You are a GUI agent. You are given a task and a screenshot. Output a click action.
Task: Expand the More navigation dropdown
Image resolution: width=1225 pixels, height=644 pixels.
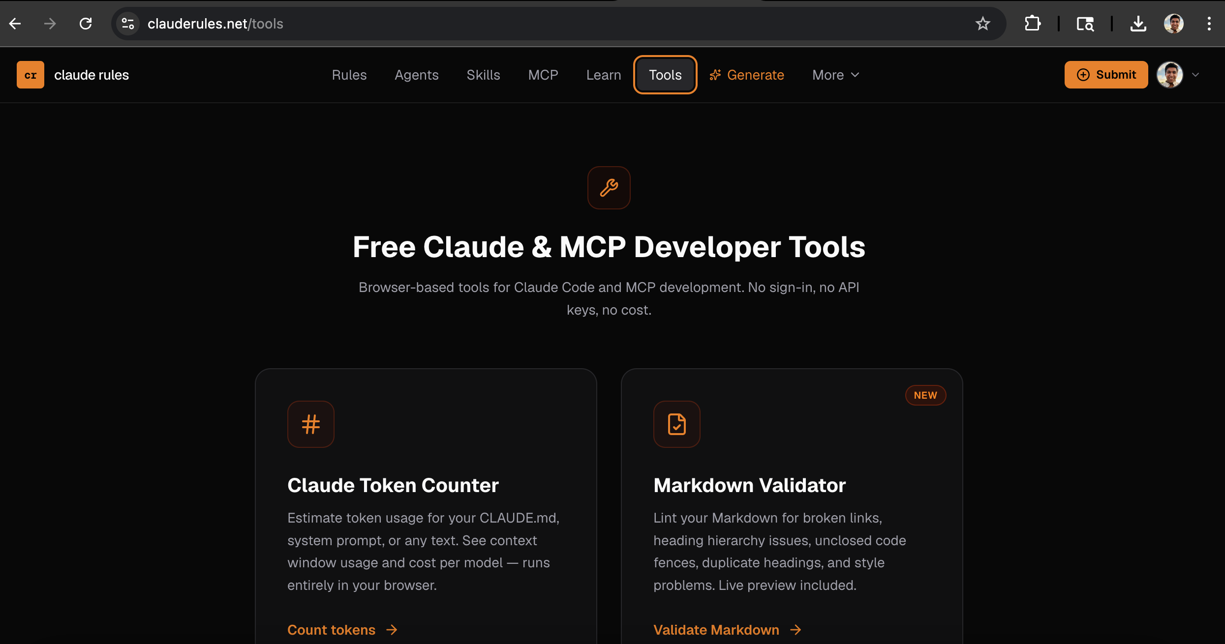(835, 75)
